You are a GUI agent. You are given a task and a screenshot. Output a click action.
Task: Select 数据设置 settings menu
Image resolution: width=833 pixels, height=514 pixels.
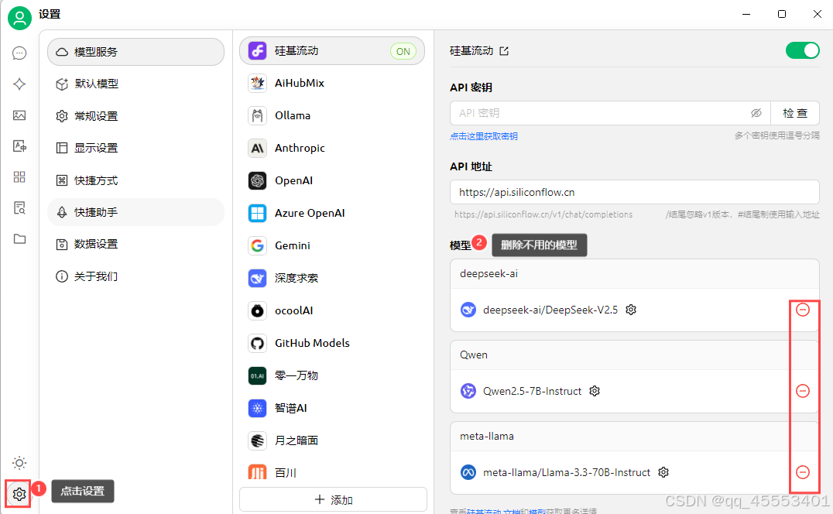pyautogui.click(x=136, y=245)
